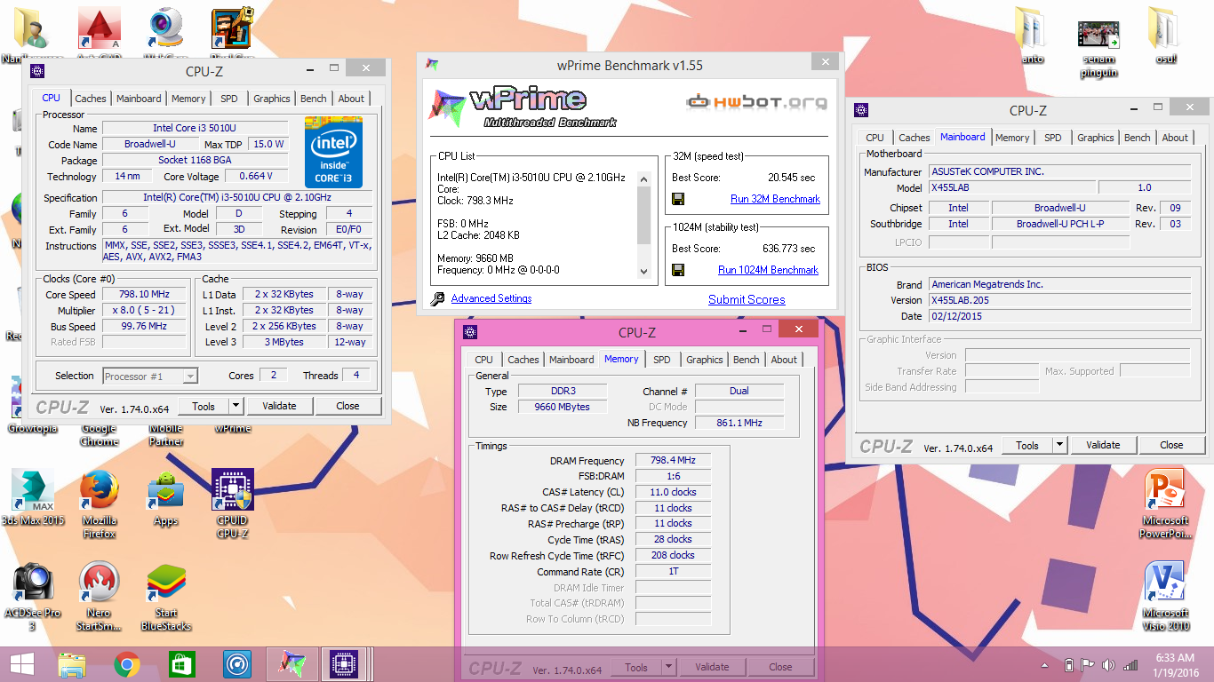
Task: Open the Apps desktop shortcut
Action: coord(166,499)
